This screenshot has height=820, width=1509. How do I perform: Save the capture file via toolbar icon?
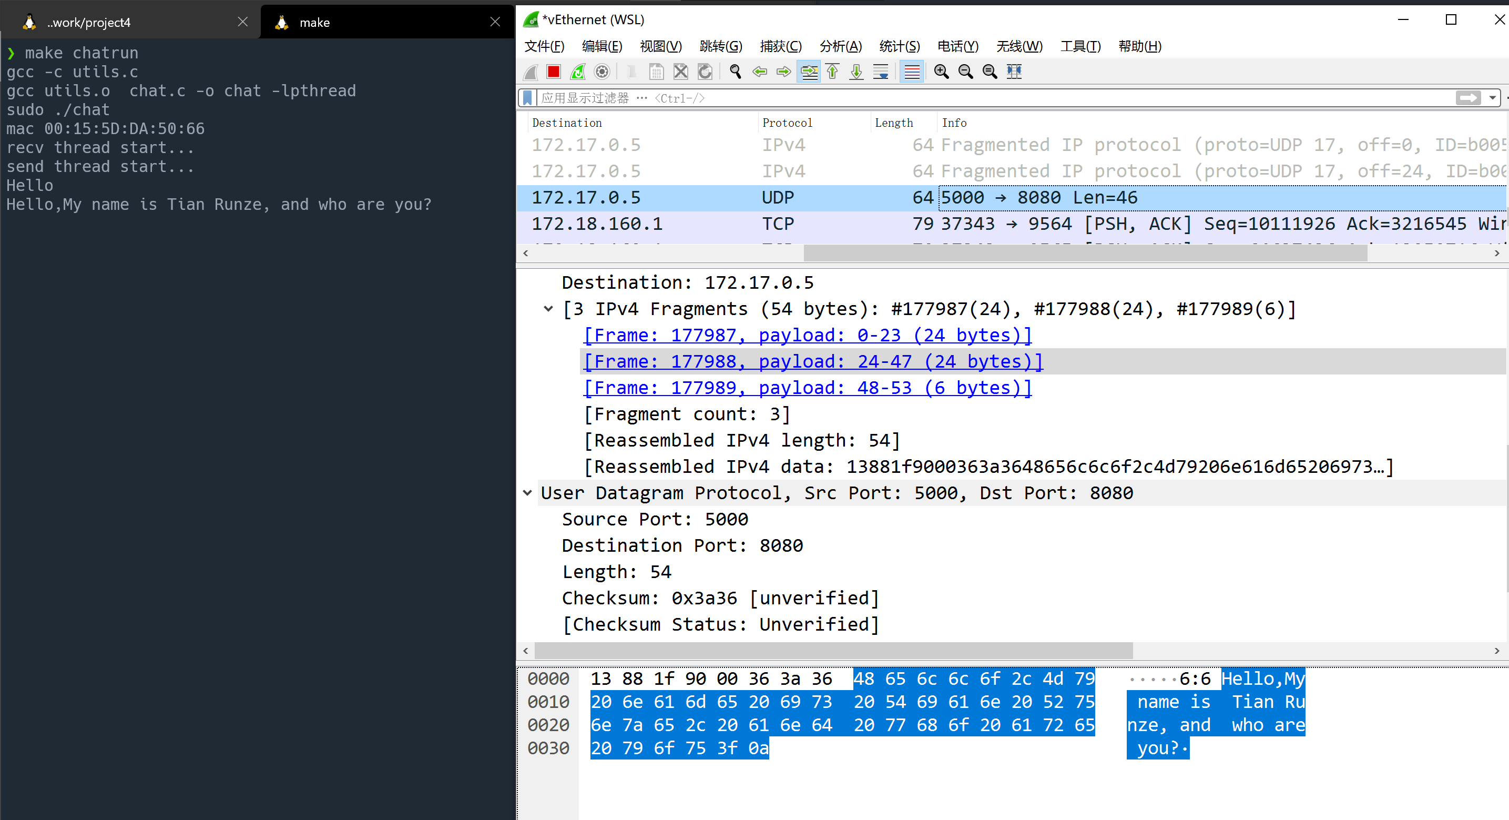[656, 72]
